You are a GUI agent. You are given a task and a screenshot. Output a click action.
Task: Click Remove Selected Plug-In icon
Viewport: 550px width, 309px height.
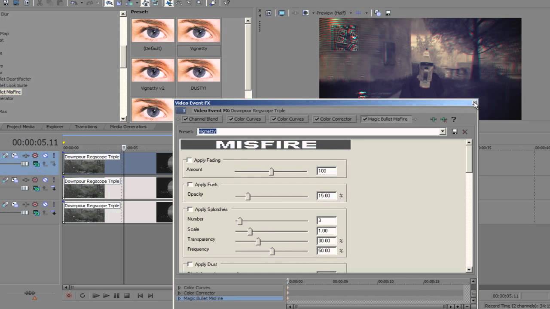(443, 119)
